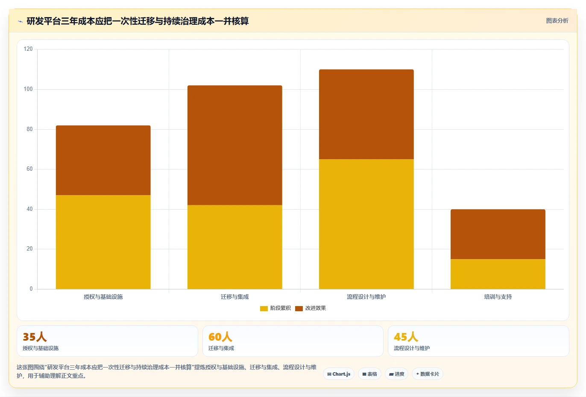
Task: Click the 数据卡片 tag pill
Action: [x=428, y=374]
